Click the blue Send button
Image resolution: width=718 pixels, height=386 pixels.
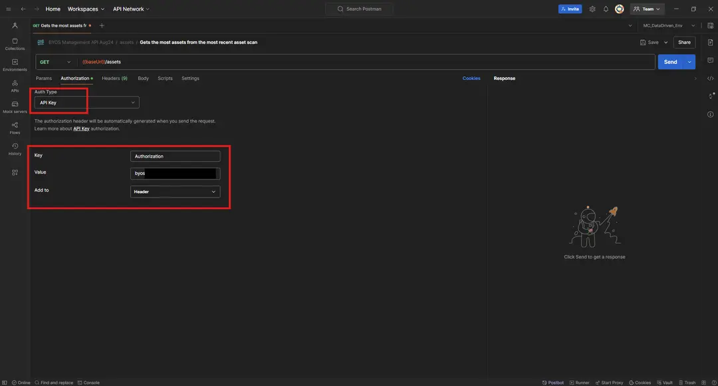(x=670, y=62)
